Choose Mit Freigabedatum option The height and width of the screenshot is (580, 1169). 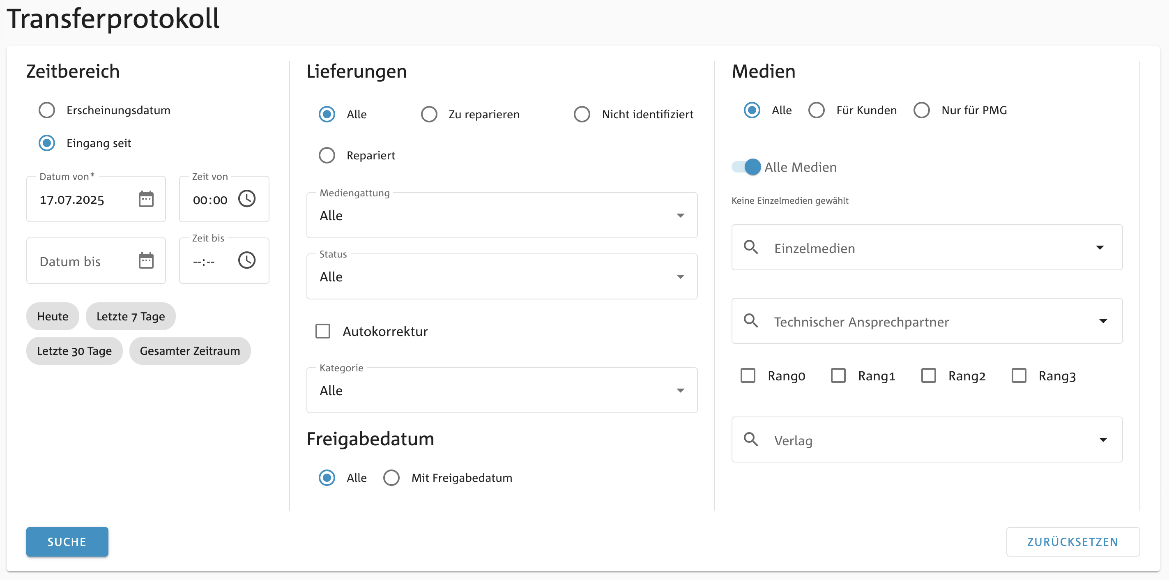click(391, 478)
